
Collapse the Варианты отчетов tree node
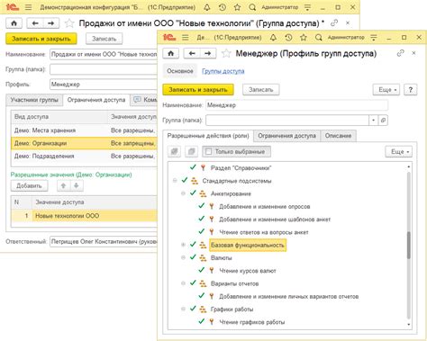coord(183,283)
